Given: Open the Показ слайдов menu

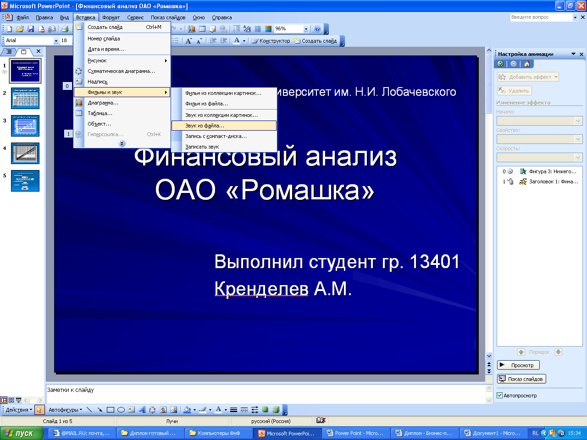Looking at the screenshot, I should click(x=168, y=17).
